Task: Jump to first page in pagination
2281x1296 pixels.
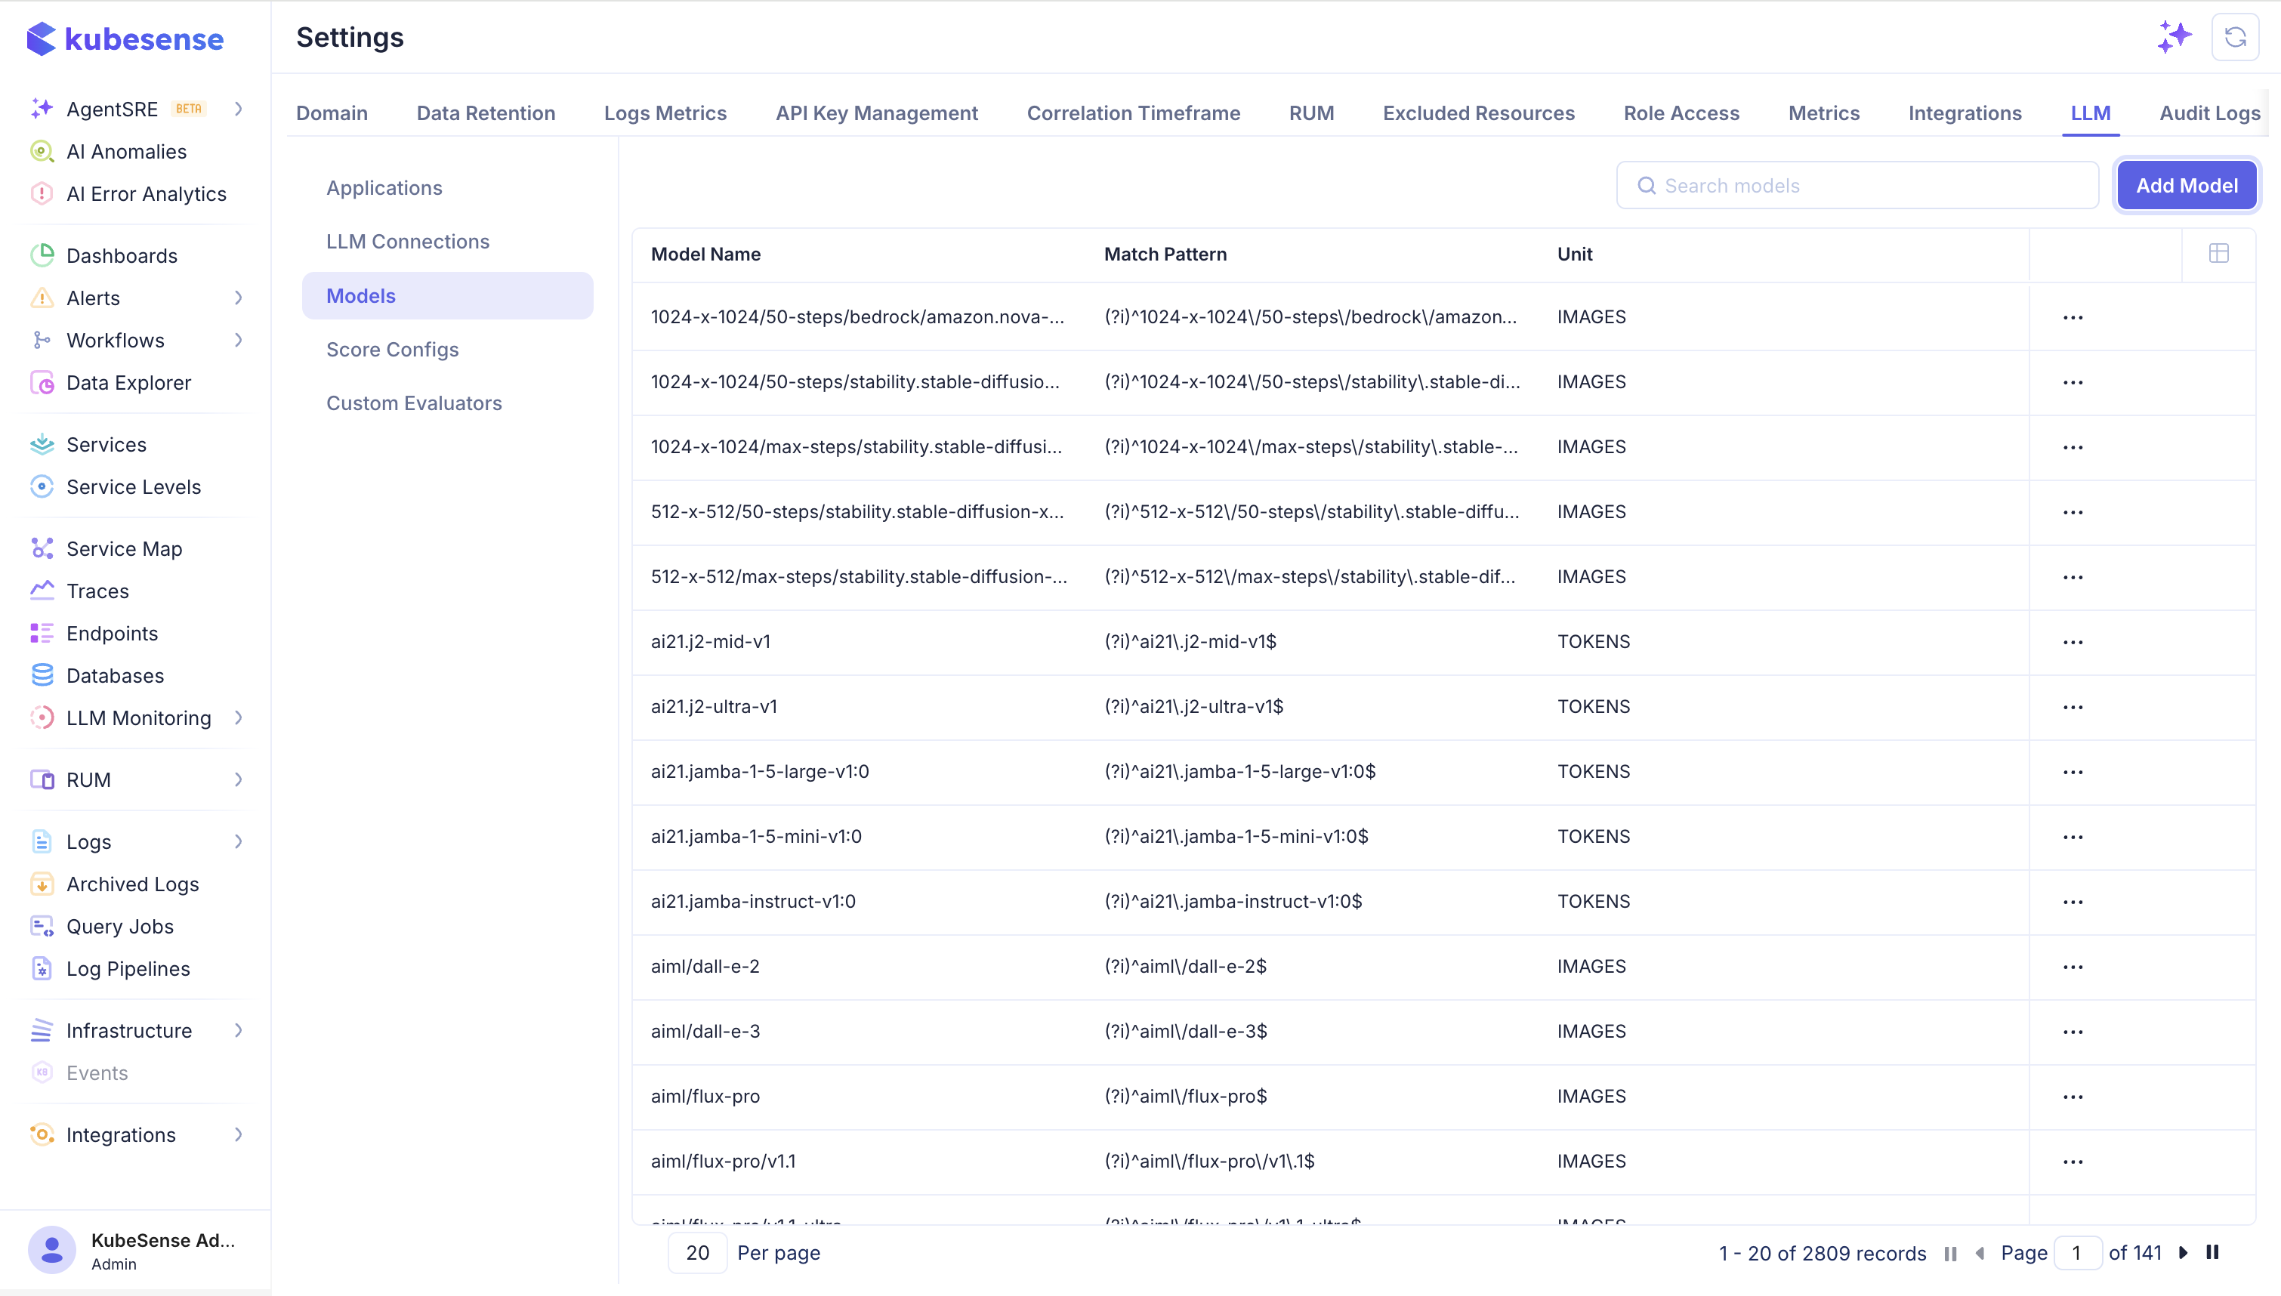Action: [1950, 1253]
